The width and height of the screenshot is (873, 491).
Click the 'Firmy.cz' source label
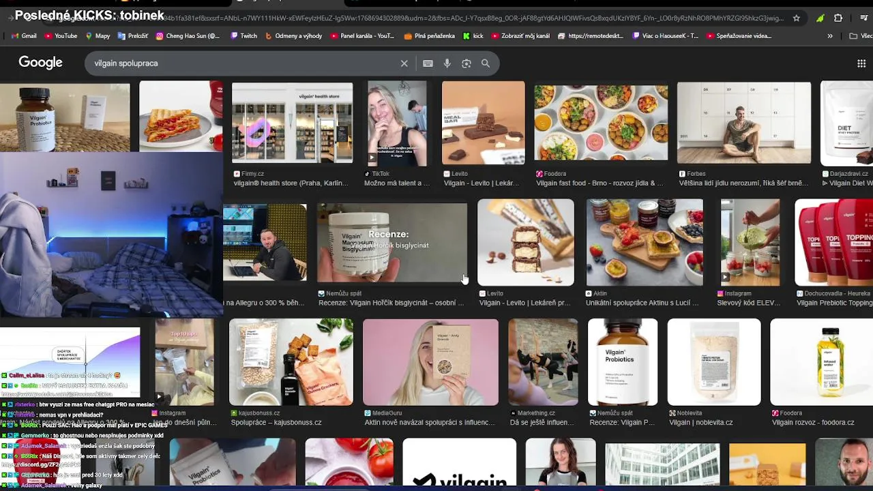(x=253, y=174)
